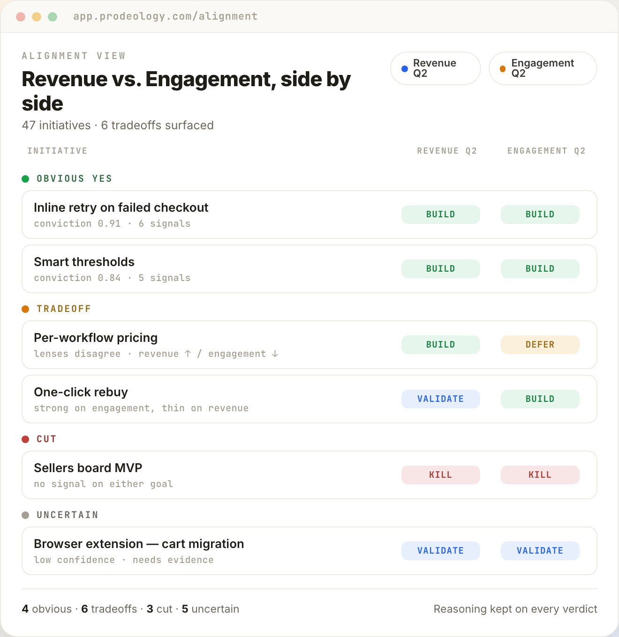Open the Sellers board MVP initiative
Image resolution: width=619 pixels, height=637 pixels.
coord(309,475)
